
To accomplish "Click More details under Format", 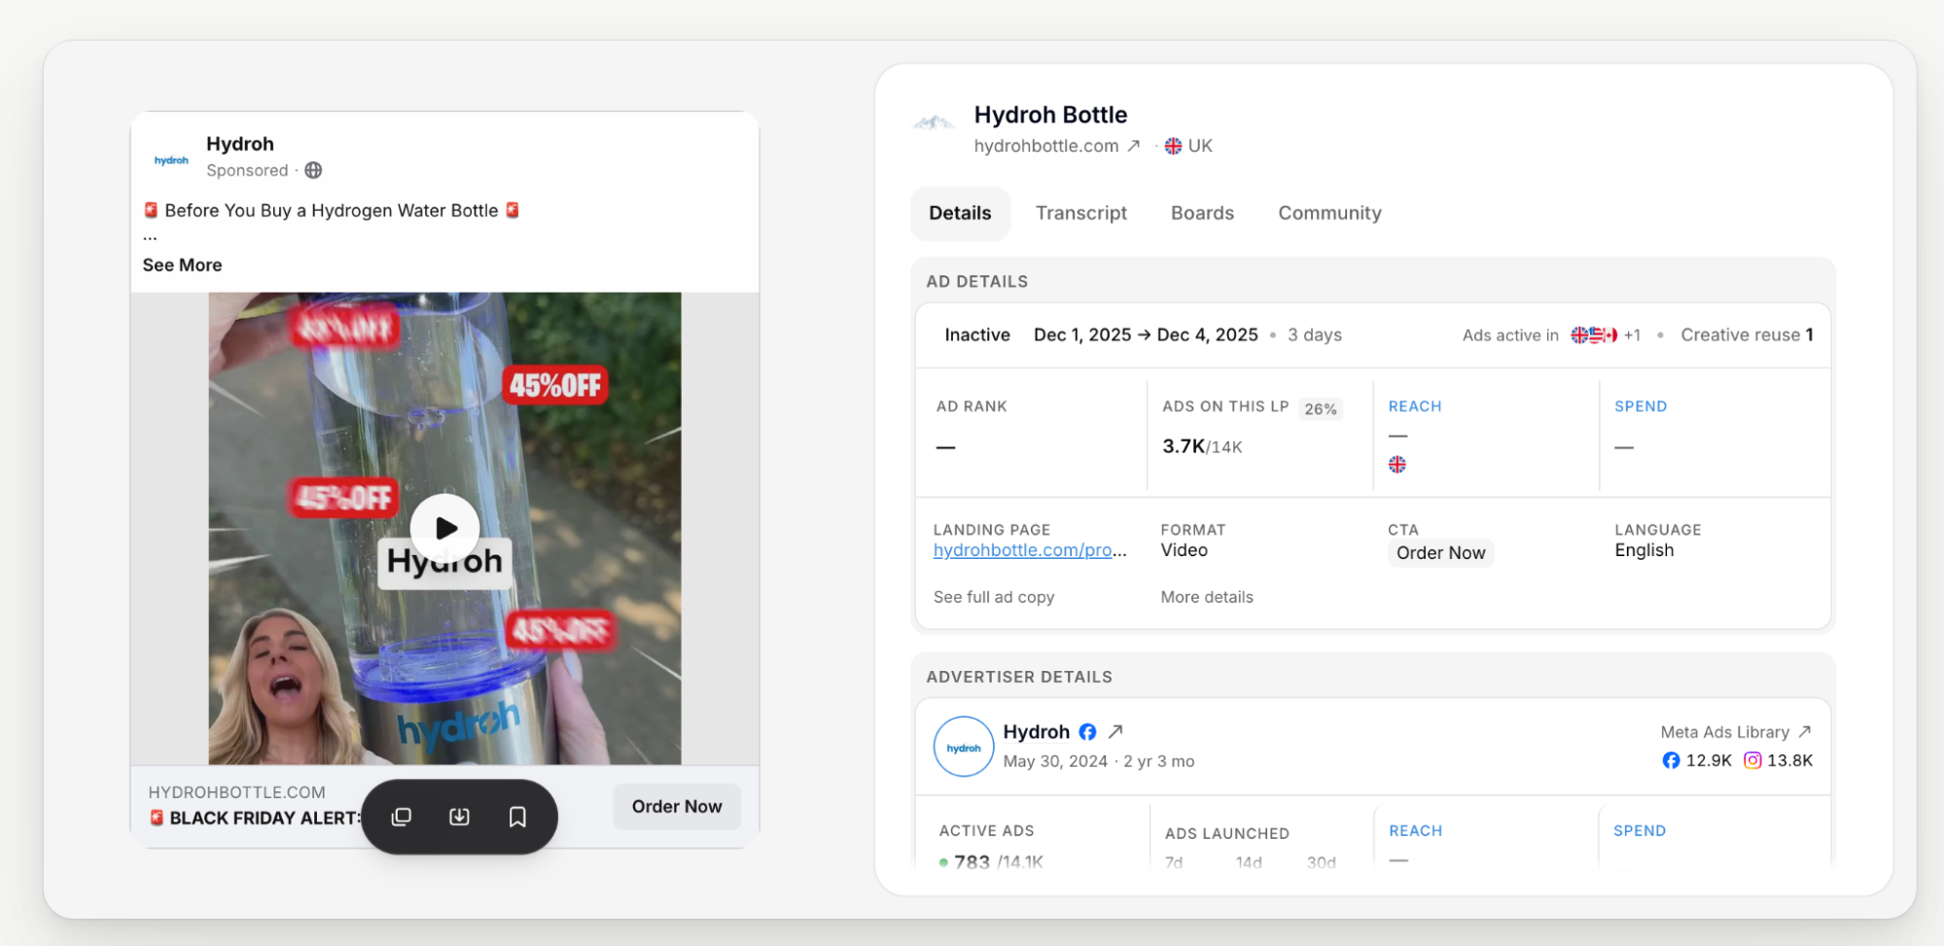I will point(1207,597).
